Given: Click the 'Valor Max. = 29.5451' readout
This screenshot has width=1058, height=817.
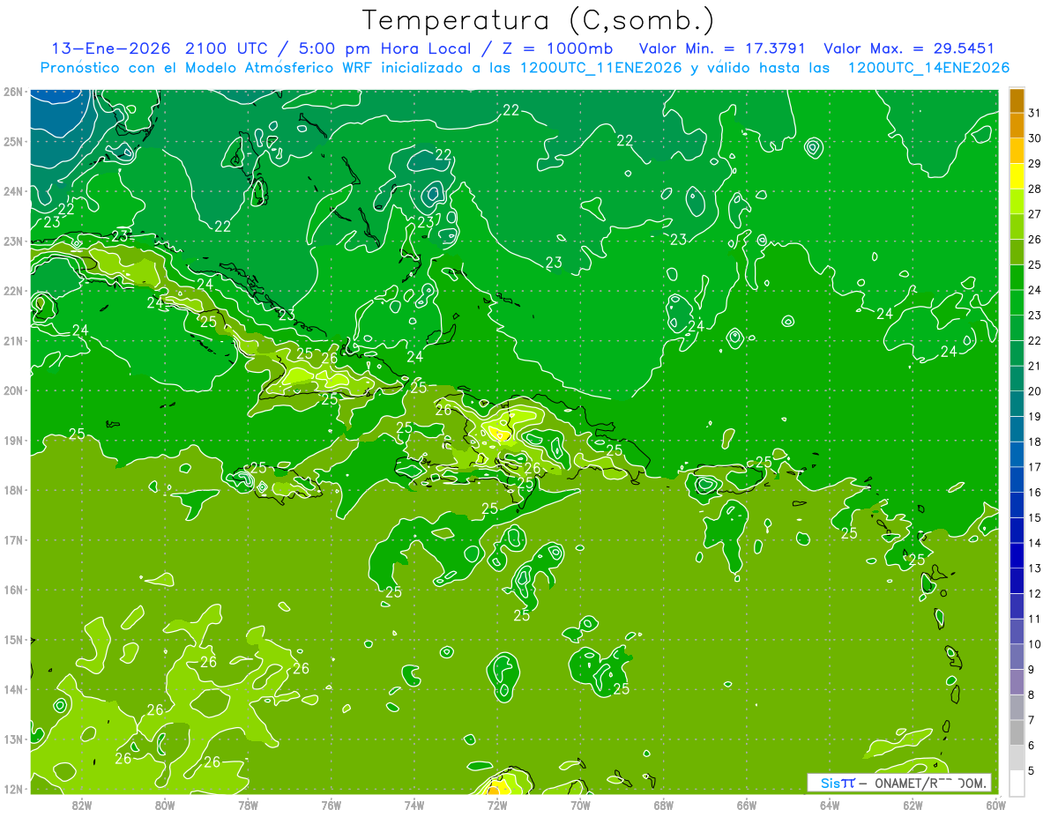Looking at the screenshot, I should (908, 48).
